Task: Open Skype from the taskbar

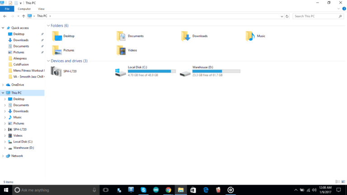Action: click(x=143, y=190)
